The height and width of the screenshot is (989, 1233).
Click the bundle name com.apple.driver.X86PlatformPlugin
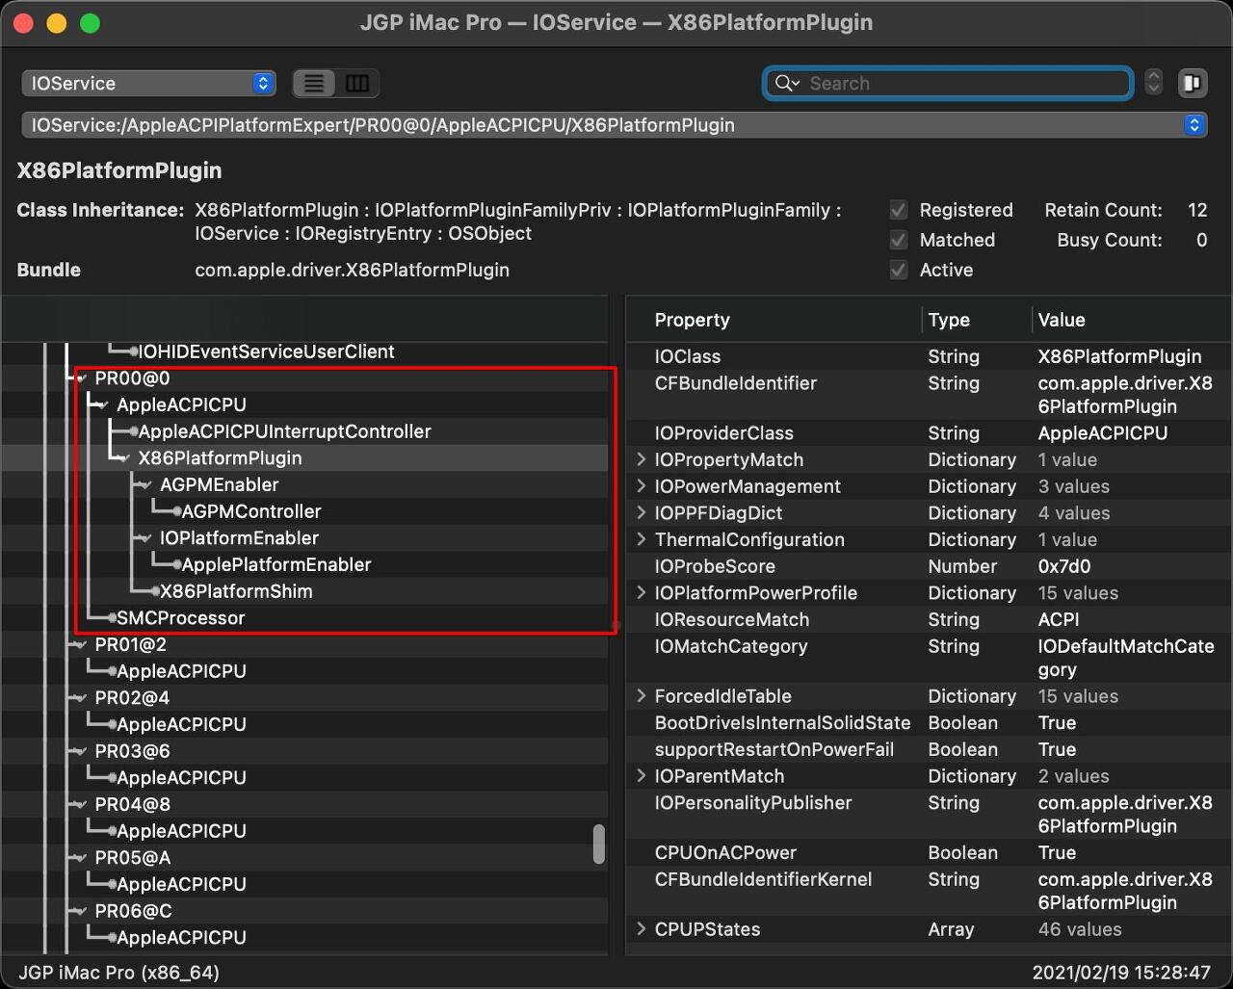click(352, 270)
